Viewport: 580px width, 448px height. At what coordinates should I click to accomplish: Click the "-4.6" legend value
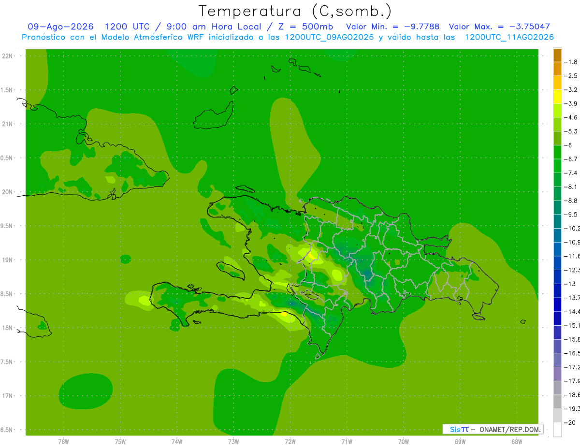(x=572, y=117)
